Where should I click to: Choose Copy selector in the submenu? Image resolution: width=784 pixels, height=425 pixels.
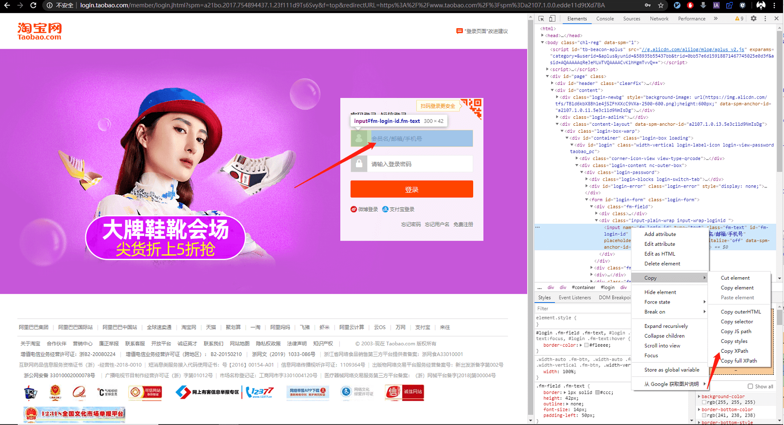tap(739, 322)
